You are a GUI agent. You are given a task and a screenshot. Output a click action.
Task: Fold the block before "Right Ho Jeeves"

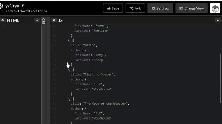pos(58,69)
